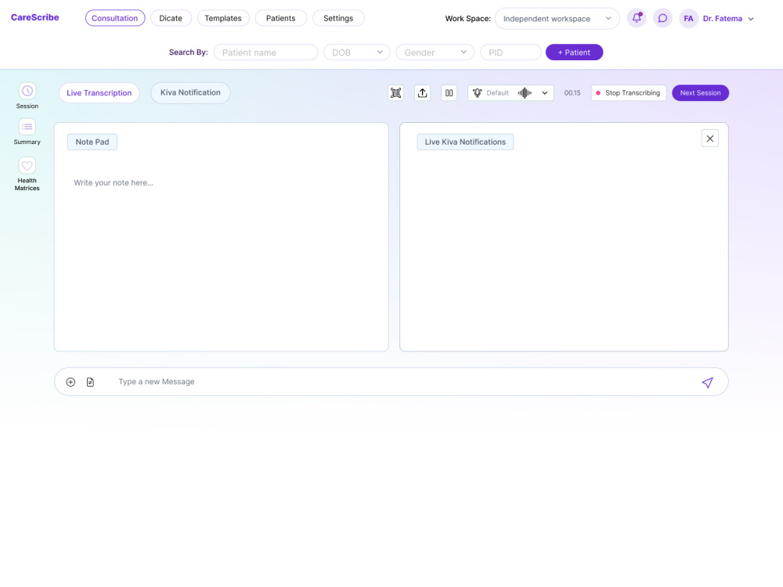
Task: Open the Settings tab
Action: [338, 18]
